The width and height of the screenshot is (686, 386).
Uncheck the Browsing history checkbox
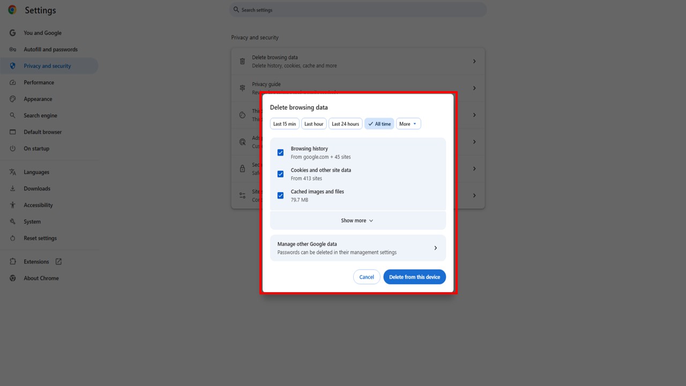(x=280, y=153)
